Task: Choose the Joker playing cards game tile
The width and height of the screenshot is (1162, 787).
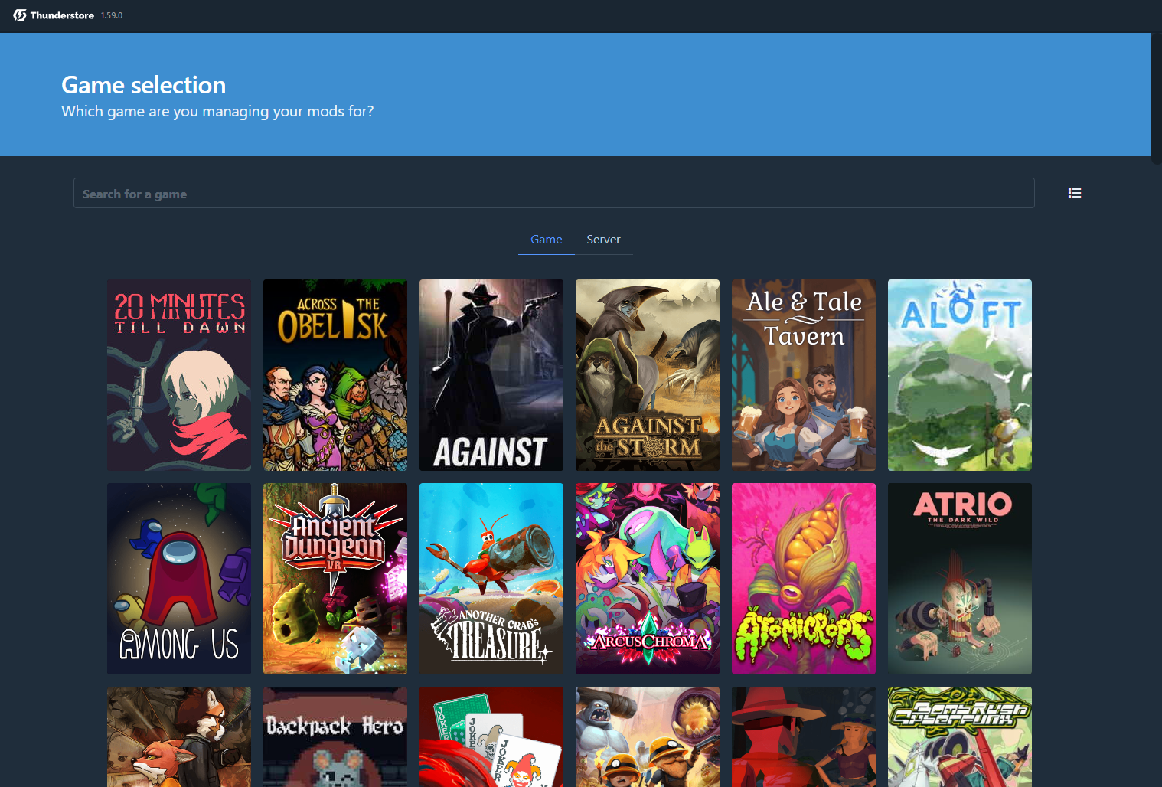Action: coord(491,736)
